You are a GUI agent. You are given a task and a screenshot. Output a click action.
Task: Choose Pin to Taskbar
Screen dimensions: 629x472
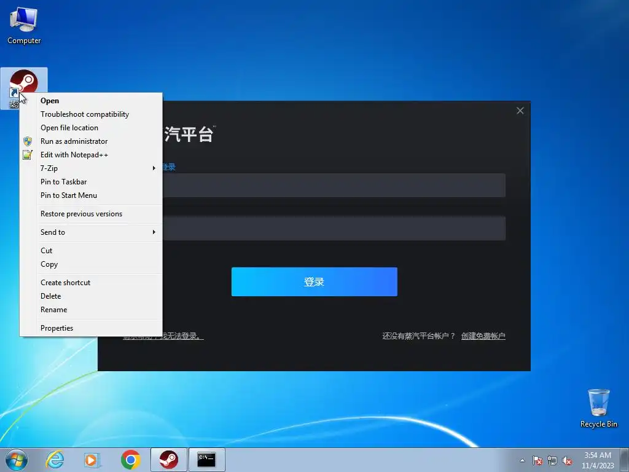click(x=92, y=182)
